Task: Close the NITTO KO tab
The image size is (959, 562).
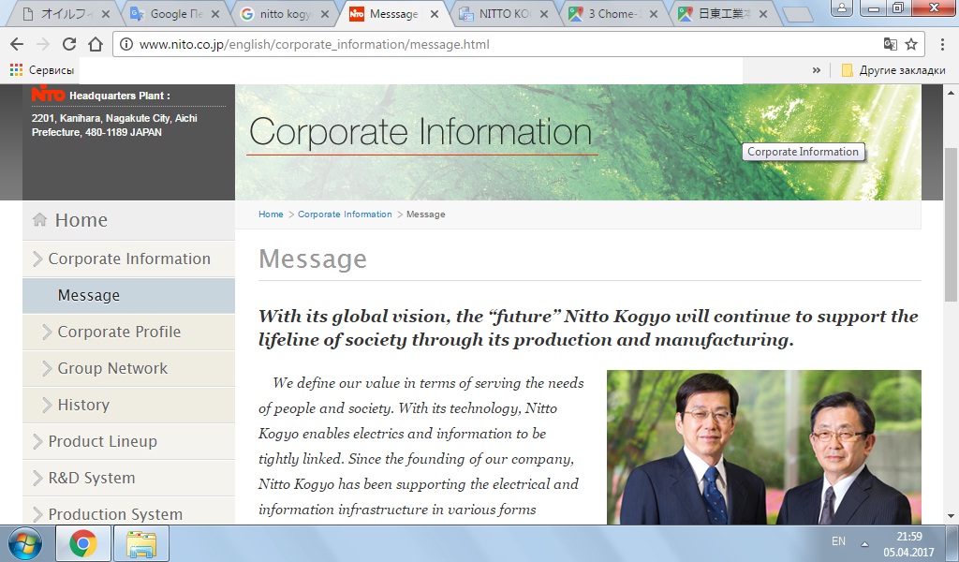Action: point(544,13)
